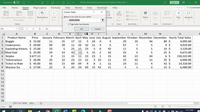Click the zoom slider in status bar

[x=186, y=106]
